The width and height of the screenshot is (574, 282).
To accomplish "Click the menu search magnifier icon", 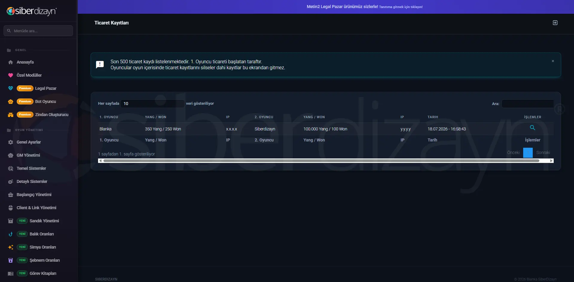I will [9, 31].
